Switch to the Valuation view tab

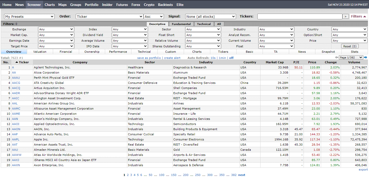point(40,52)
